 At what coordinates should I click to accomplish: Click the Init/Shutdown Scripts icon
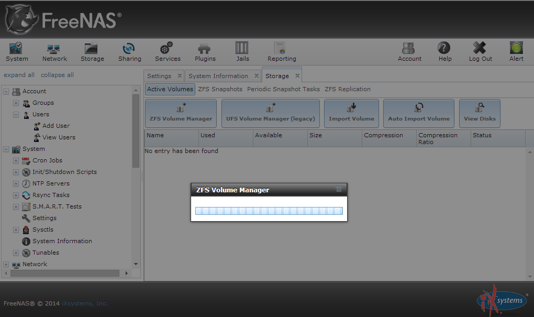point(26,172)
